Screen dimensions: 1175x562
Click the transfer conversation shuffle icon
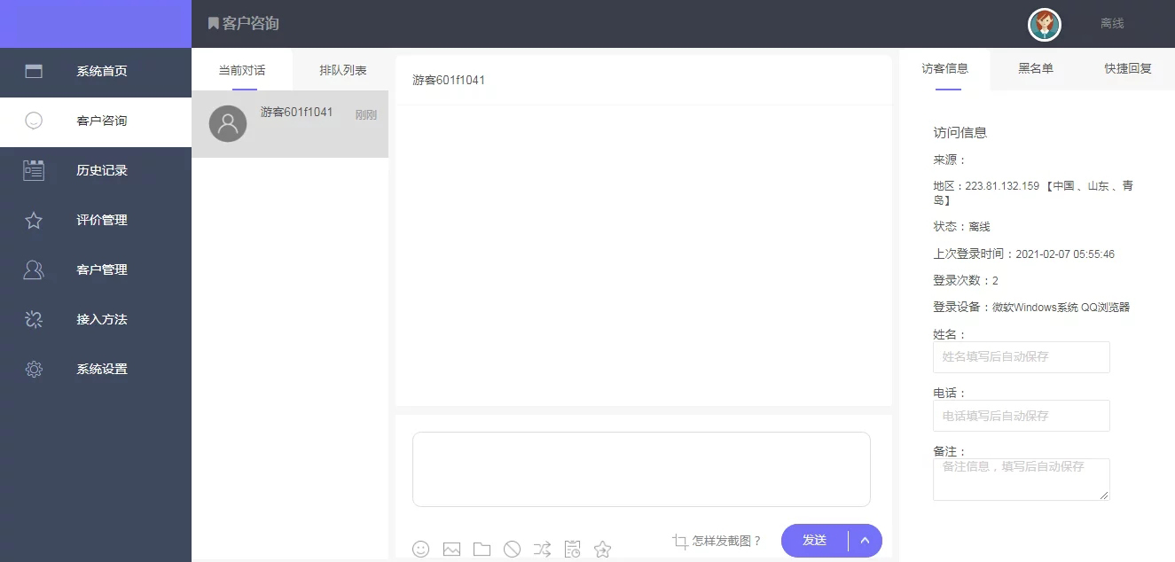pyautogui.click(x=542, y=549)
